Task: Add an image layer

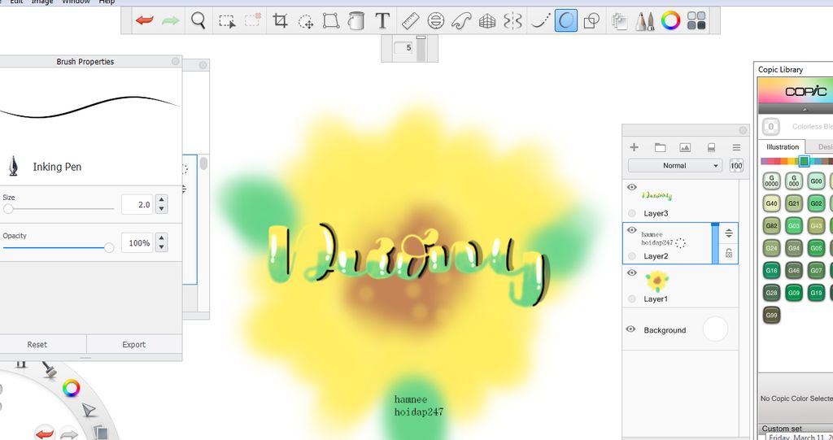Action: [x=685, y=147]
